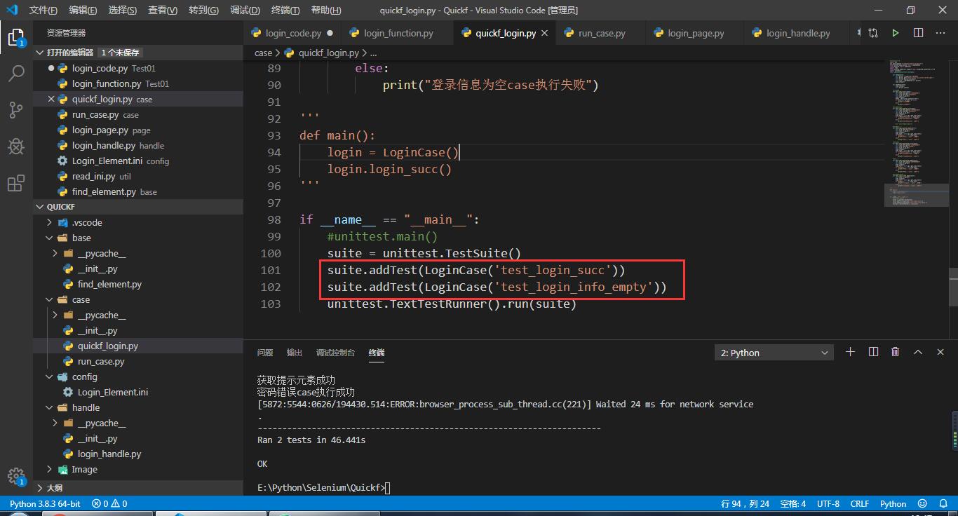Close the terminal panel
The image size is (958, 516).
(x=940, y=352)
